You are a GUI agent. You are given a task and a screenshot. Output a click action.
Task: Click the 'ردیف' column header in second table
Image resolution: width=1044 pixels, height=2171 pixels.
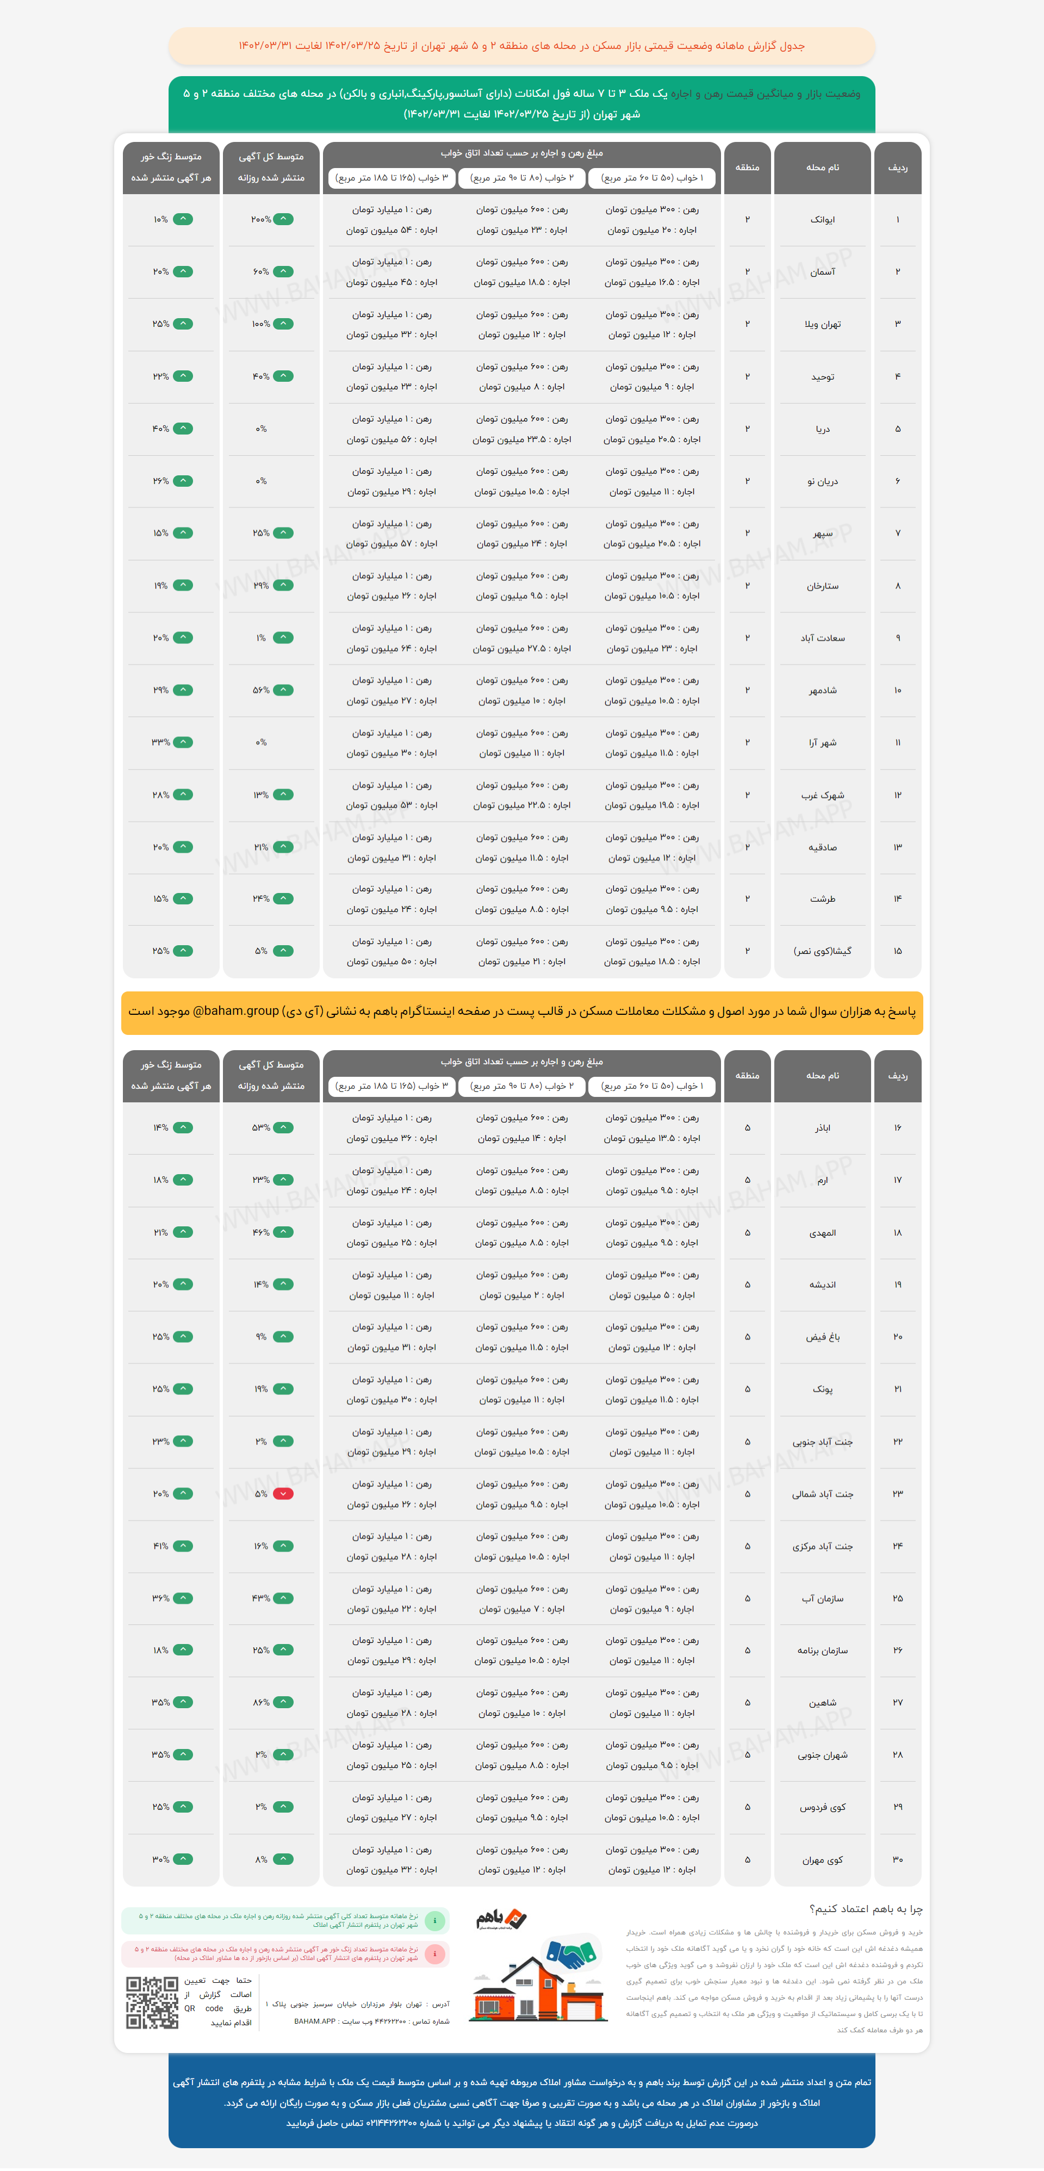[897, 1075]
